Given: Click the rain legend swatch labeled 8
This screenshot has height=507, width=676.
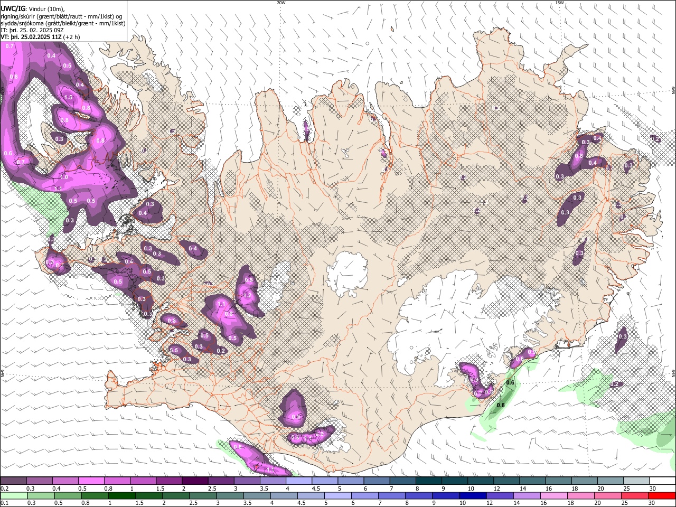Looking at the screenshot, I should 419,495.
